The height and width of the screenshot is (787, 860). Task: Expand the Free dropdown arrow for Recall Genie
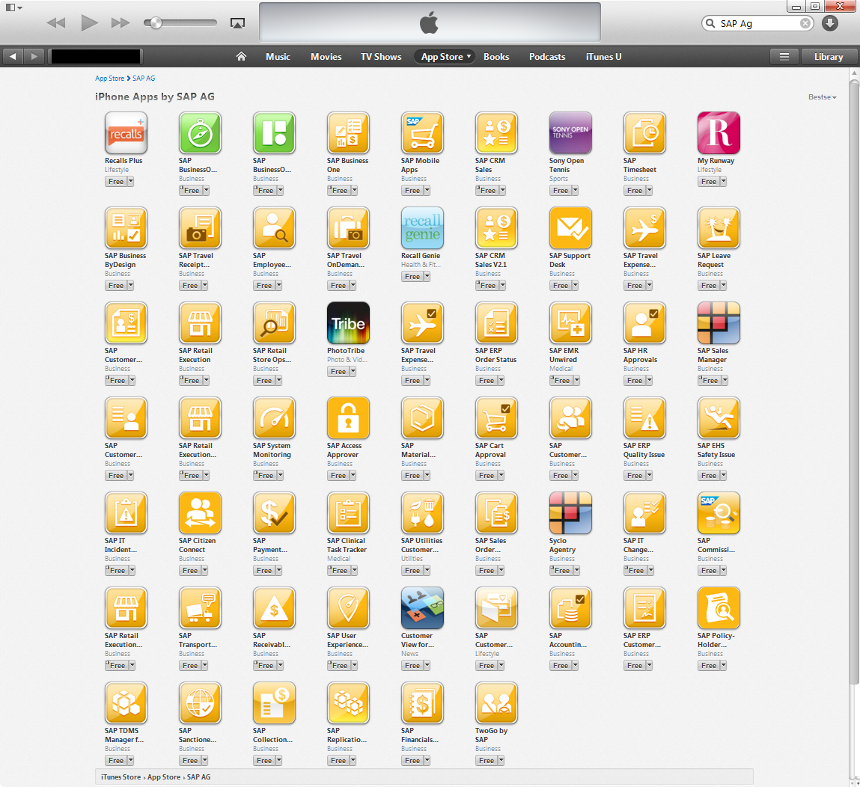coord(427,277)
